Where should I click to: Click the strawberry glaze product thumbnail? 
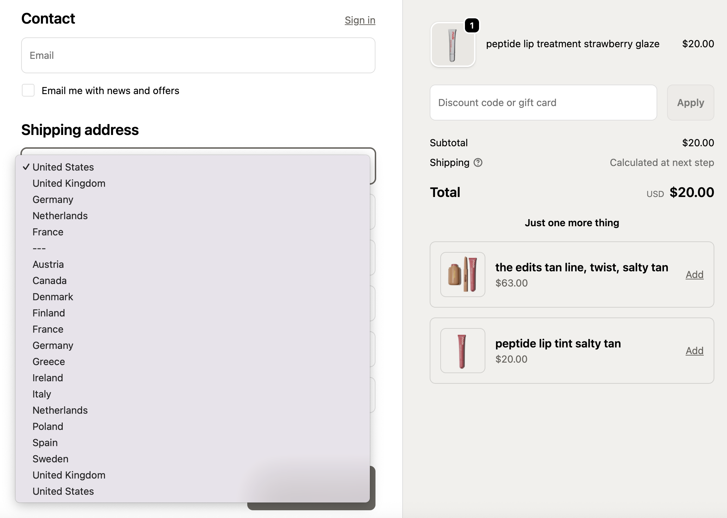(x=453, y=45)
